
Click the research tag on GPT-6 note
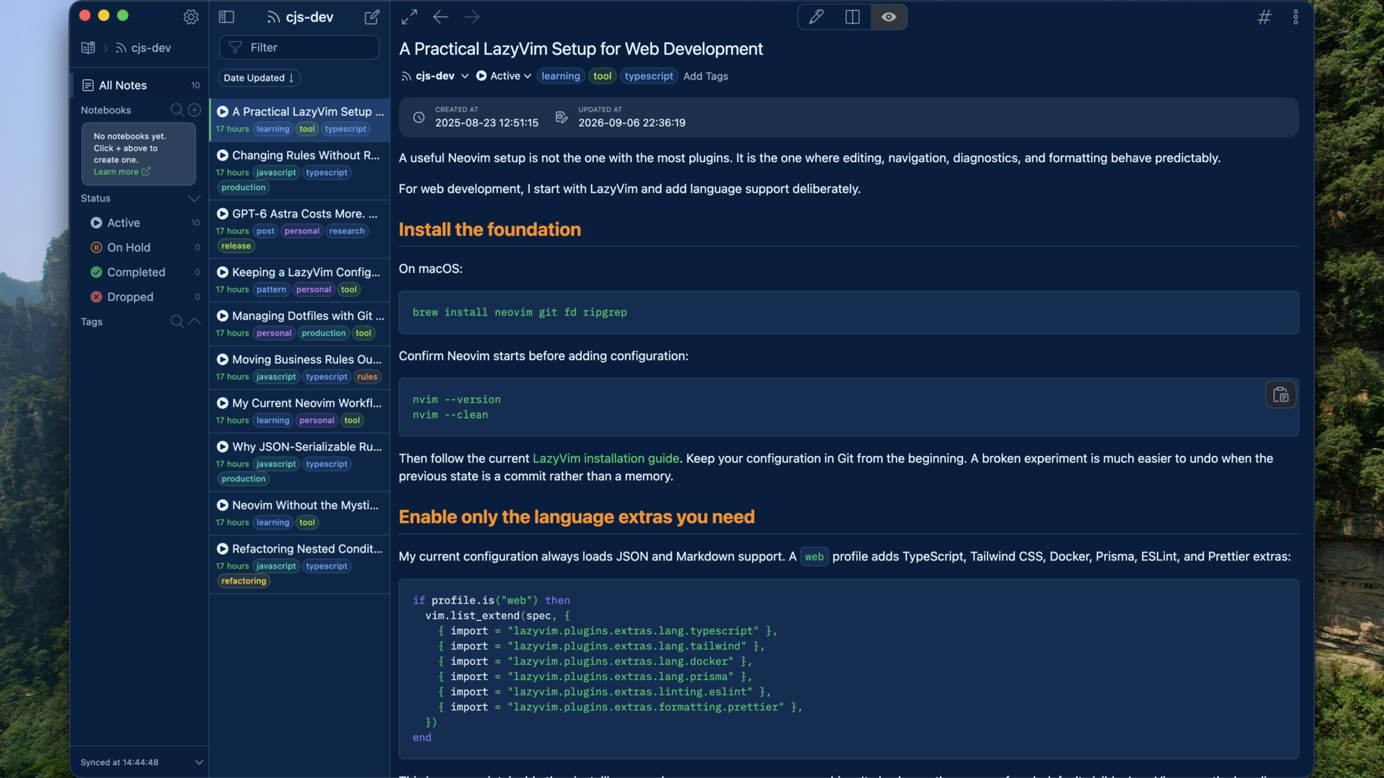point(347,231)
